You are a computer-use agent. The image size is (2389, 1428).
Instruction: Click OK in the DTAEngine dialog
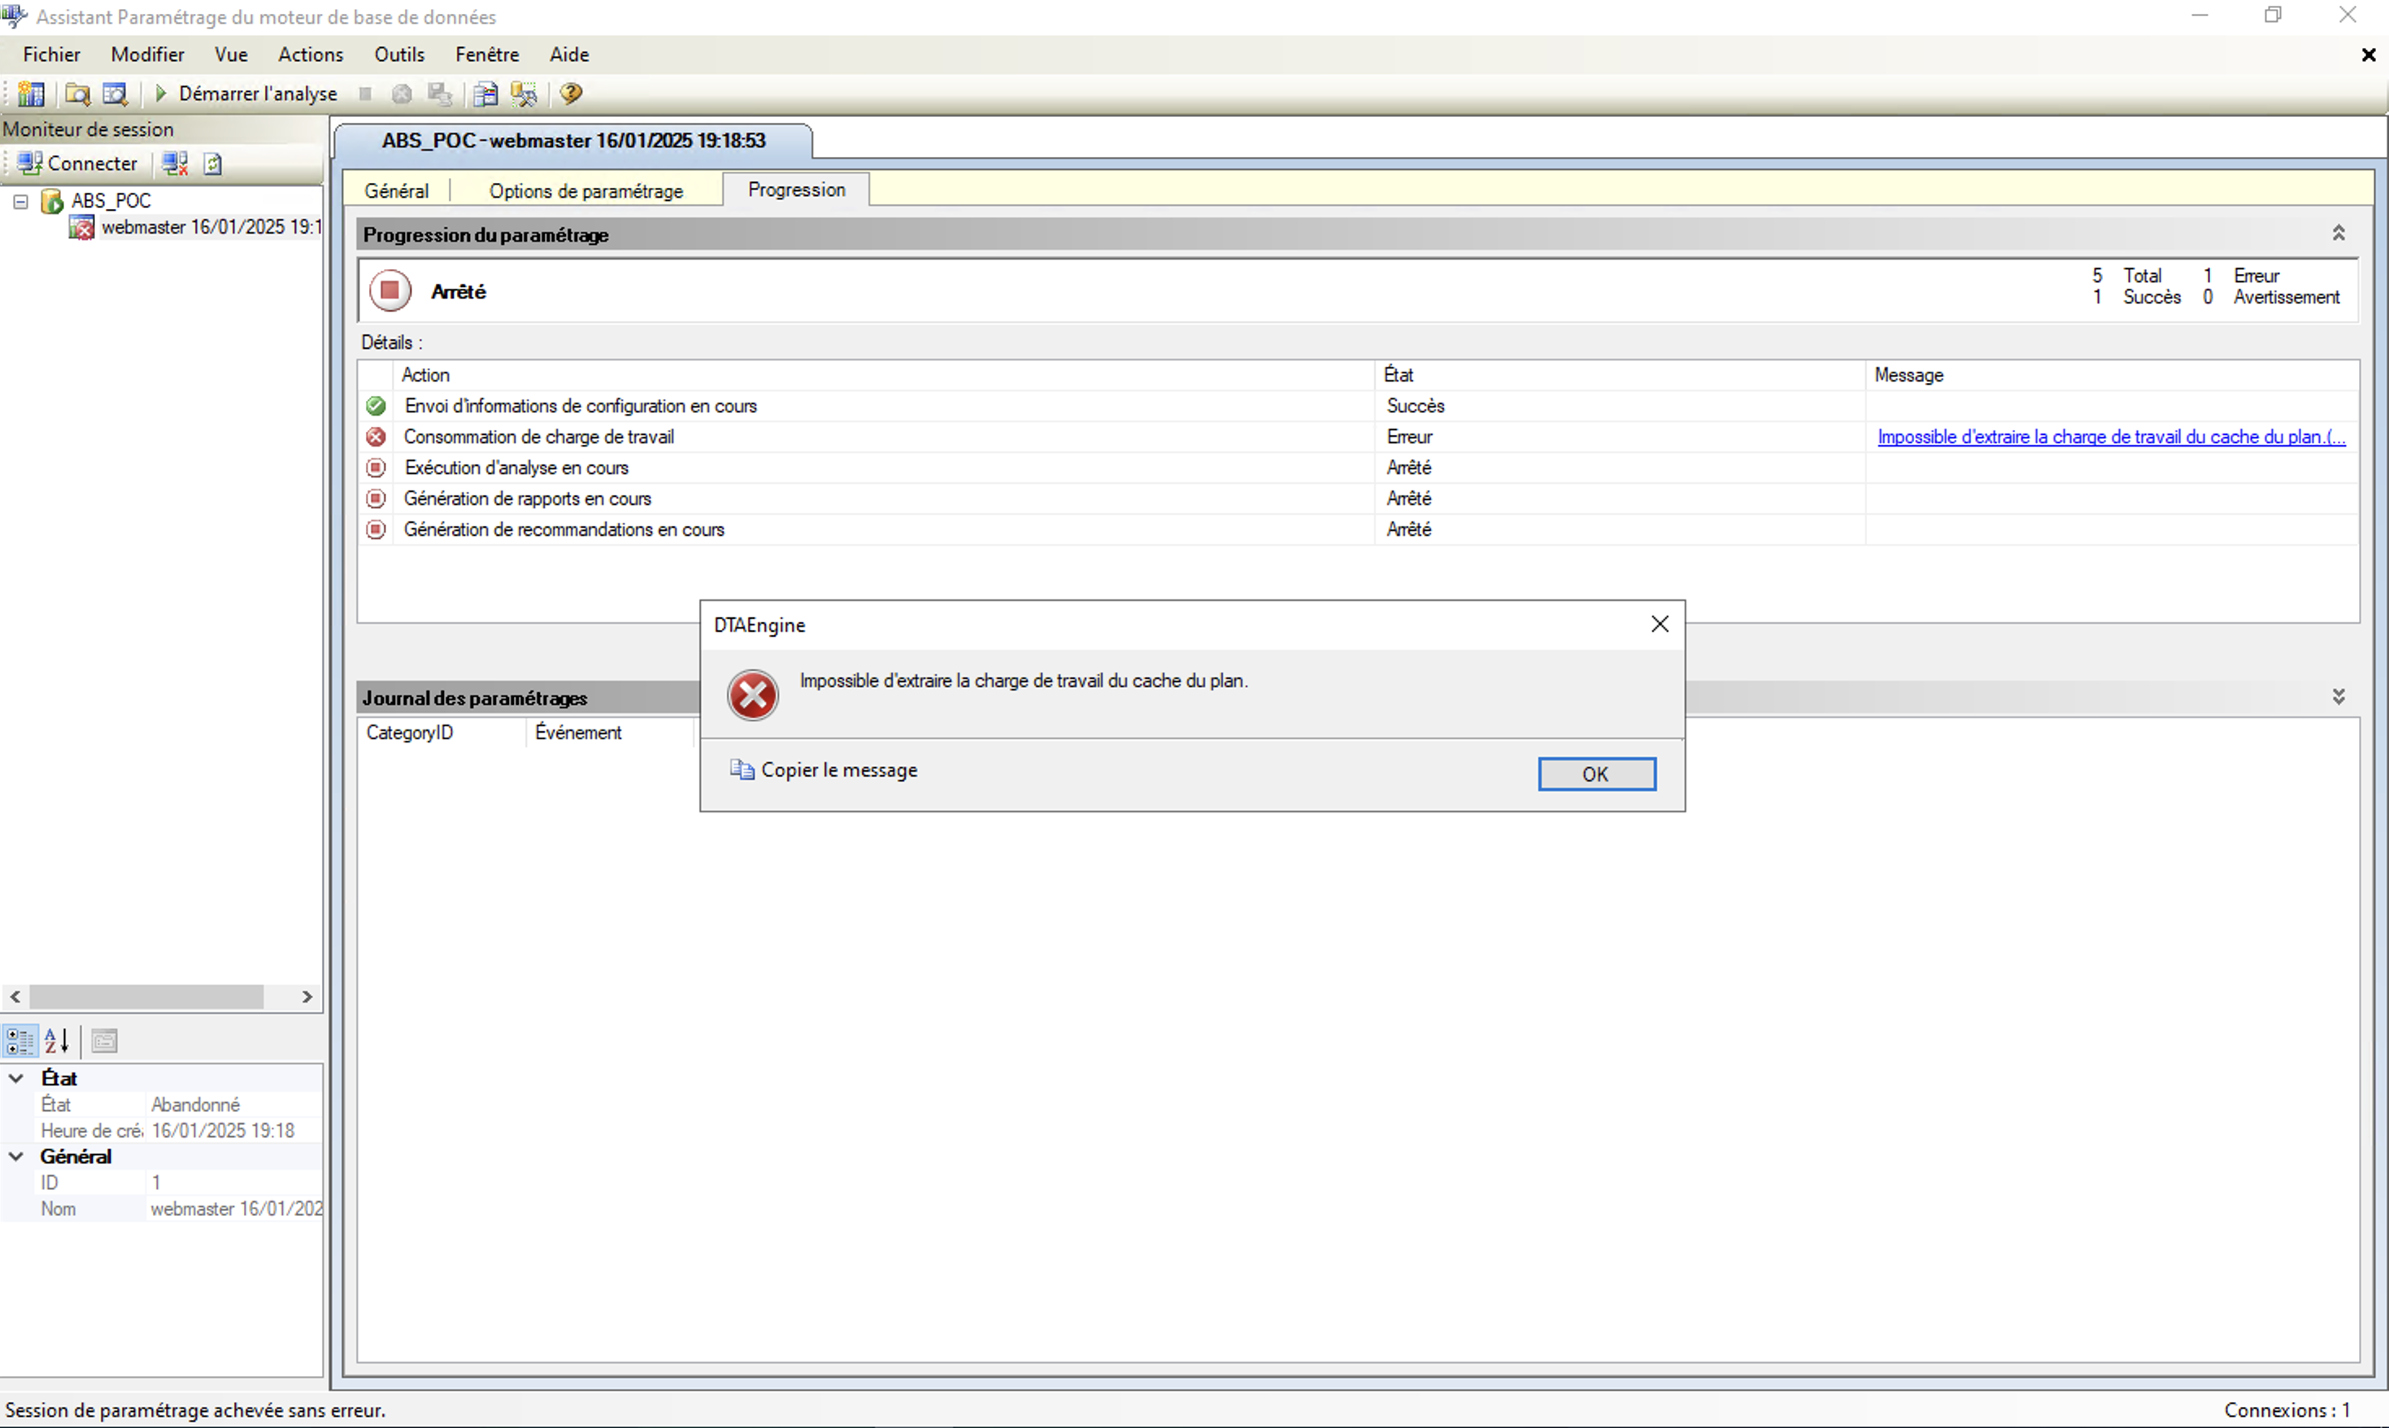pos(1596,773)
